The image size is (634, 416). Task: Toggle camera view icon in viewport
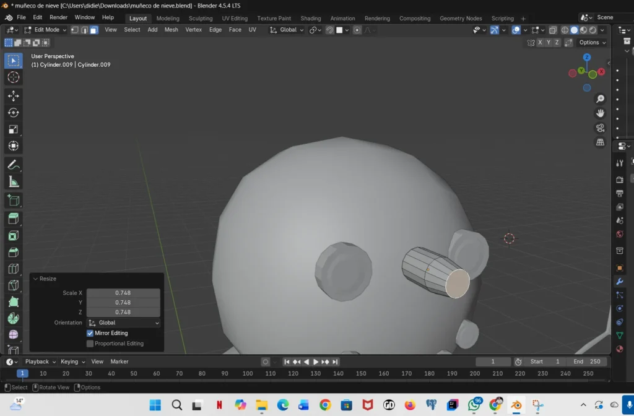click(600, 128)
